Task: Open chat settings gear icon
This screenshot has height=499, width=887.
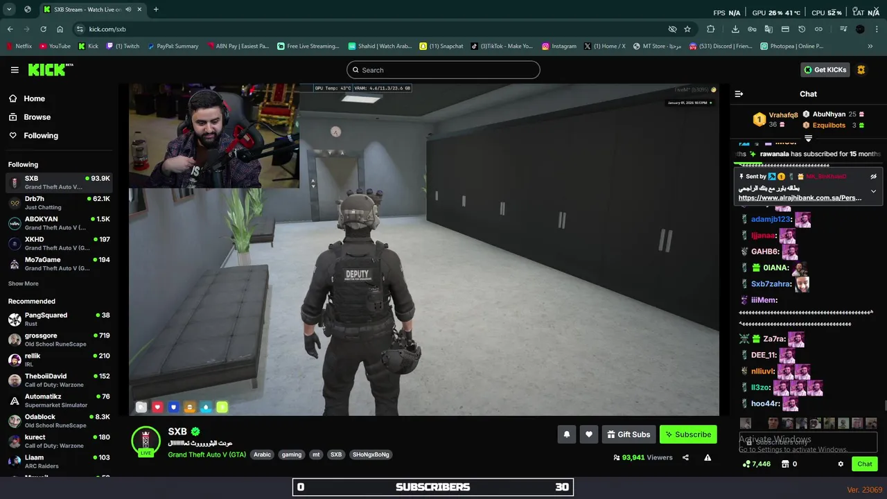Action: point(841,464)
